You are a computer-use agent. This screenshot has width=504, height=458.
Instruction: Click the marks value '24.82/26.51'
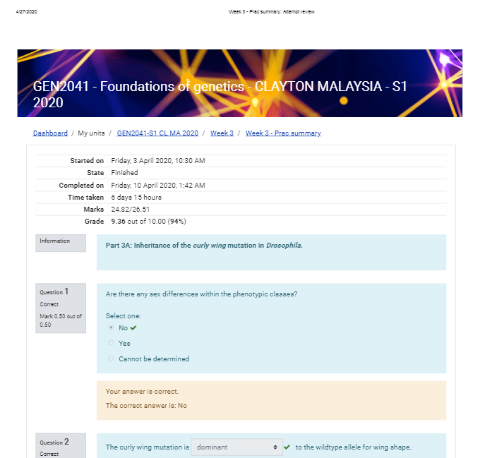[130, 209]
